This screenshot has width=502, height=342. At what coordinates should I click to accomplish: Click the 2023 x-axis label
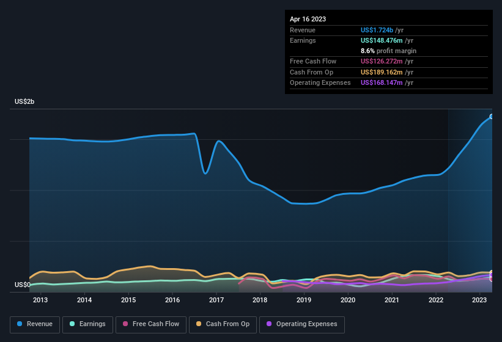(x=479, y=300)
